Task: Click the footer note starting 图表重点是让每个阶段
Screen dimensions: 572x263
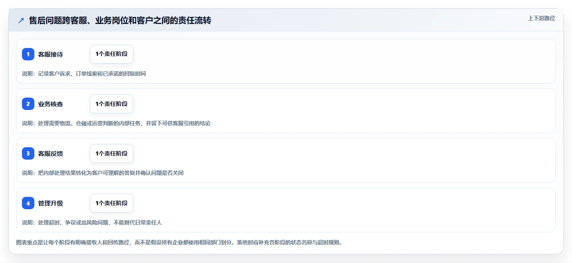Action: coord(179,242)
